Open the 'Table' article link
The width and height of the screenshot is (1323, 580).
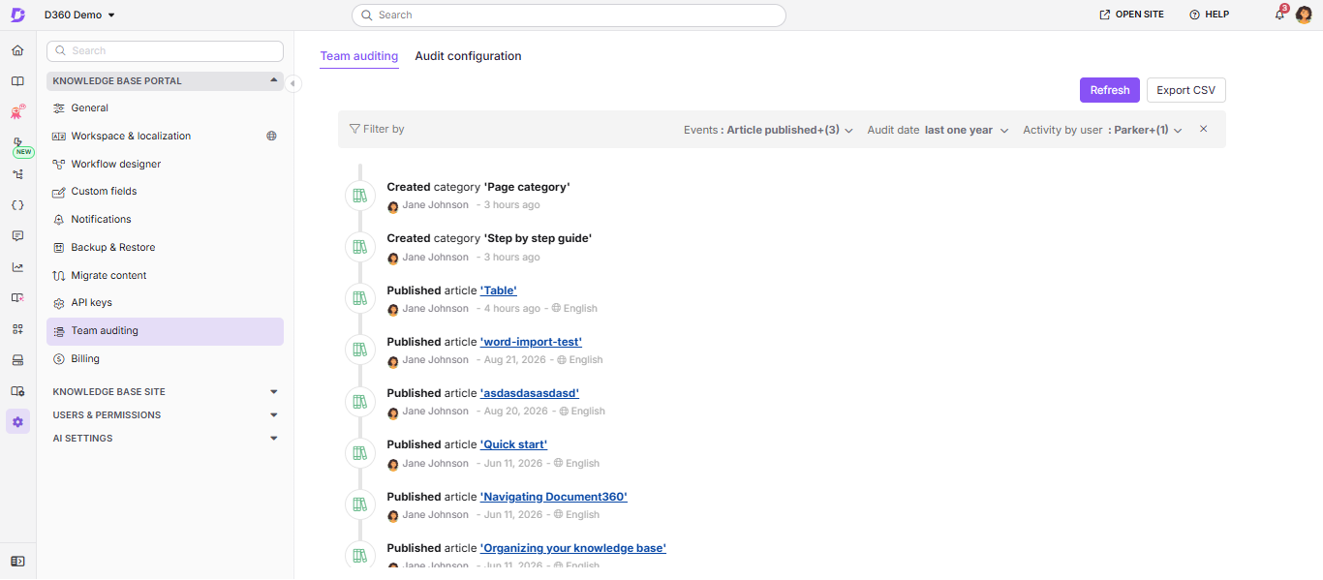coord(499,290)
